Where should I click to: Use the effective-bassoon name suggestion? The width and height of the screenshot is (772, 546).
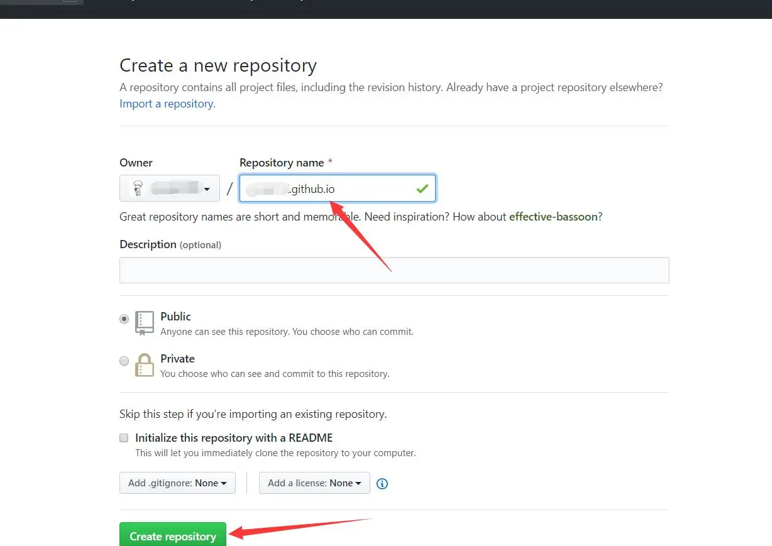(553, 217)
